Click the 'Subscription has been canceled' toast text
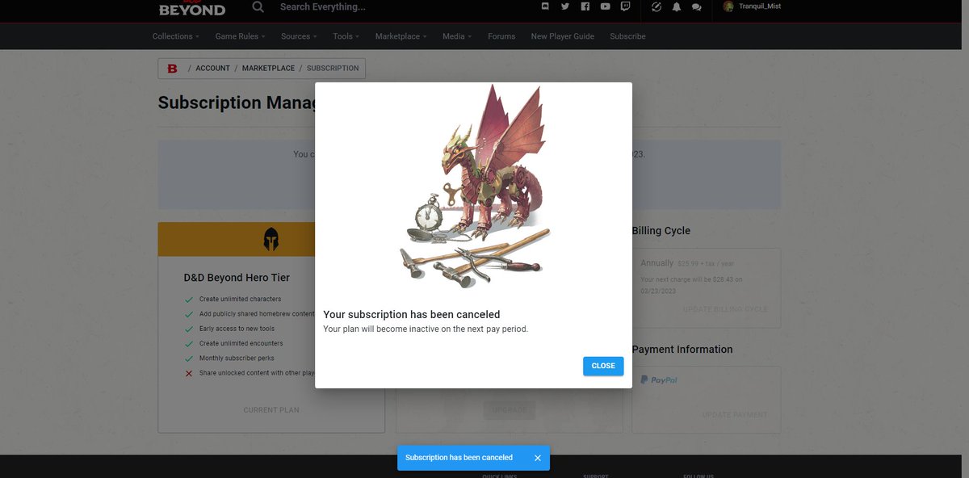 pos(459,458)
